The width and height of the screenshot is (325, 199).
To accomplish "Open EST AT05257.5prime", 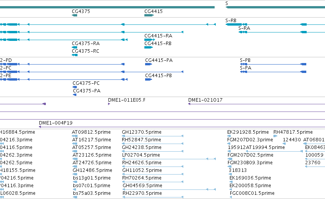I will coord(92,147).
